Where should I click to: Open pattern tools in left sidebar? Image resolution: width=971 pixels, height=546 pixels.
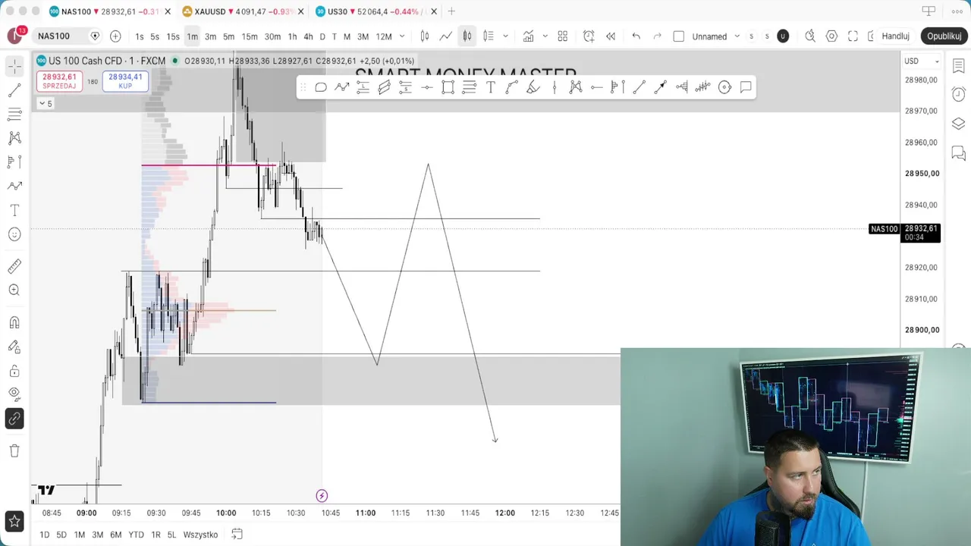click(14, 138)
